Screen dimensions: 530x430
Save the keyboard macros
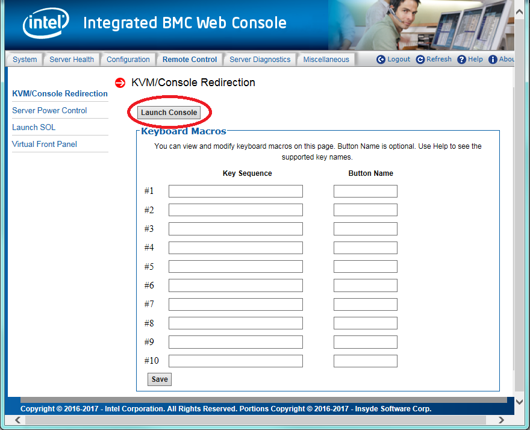[x=160, y=379]
